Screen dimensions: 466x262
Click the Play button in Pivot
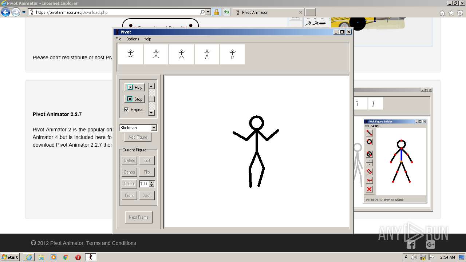click(x=134, y=87)
